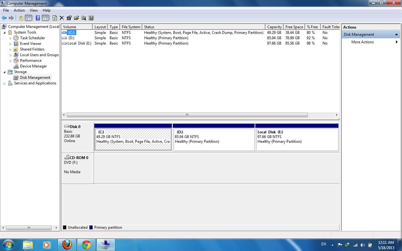
Task: Sort by the Free Space column header
Action: pos(294,27)
